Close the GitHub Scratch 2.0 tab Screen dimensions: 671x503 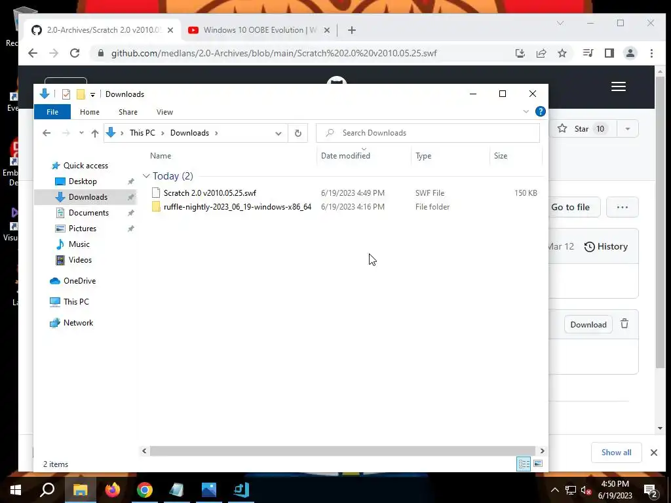(170, 30)
